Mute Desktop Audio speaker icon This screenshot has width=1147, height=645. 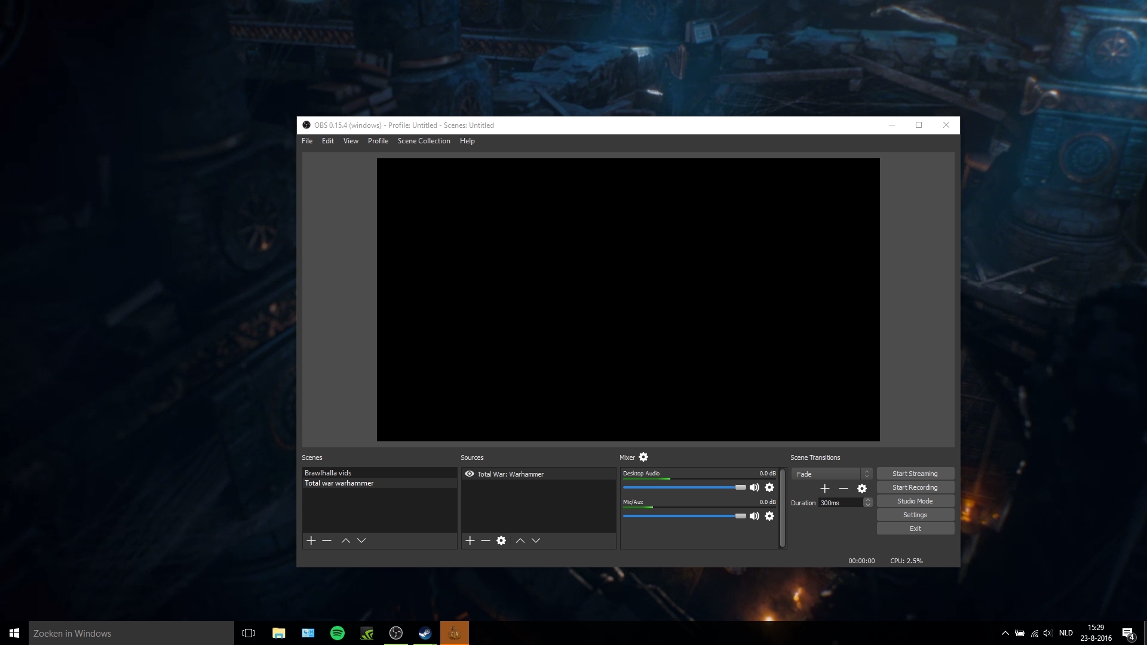click(x=755, y=487)
